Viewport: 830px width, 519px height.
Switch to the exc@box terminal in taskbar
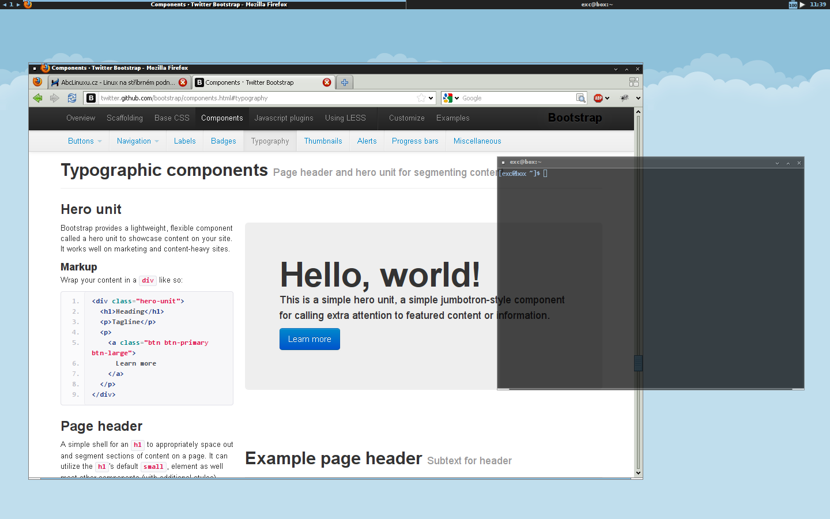coord(597,4)
